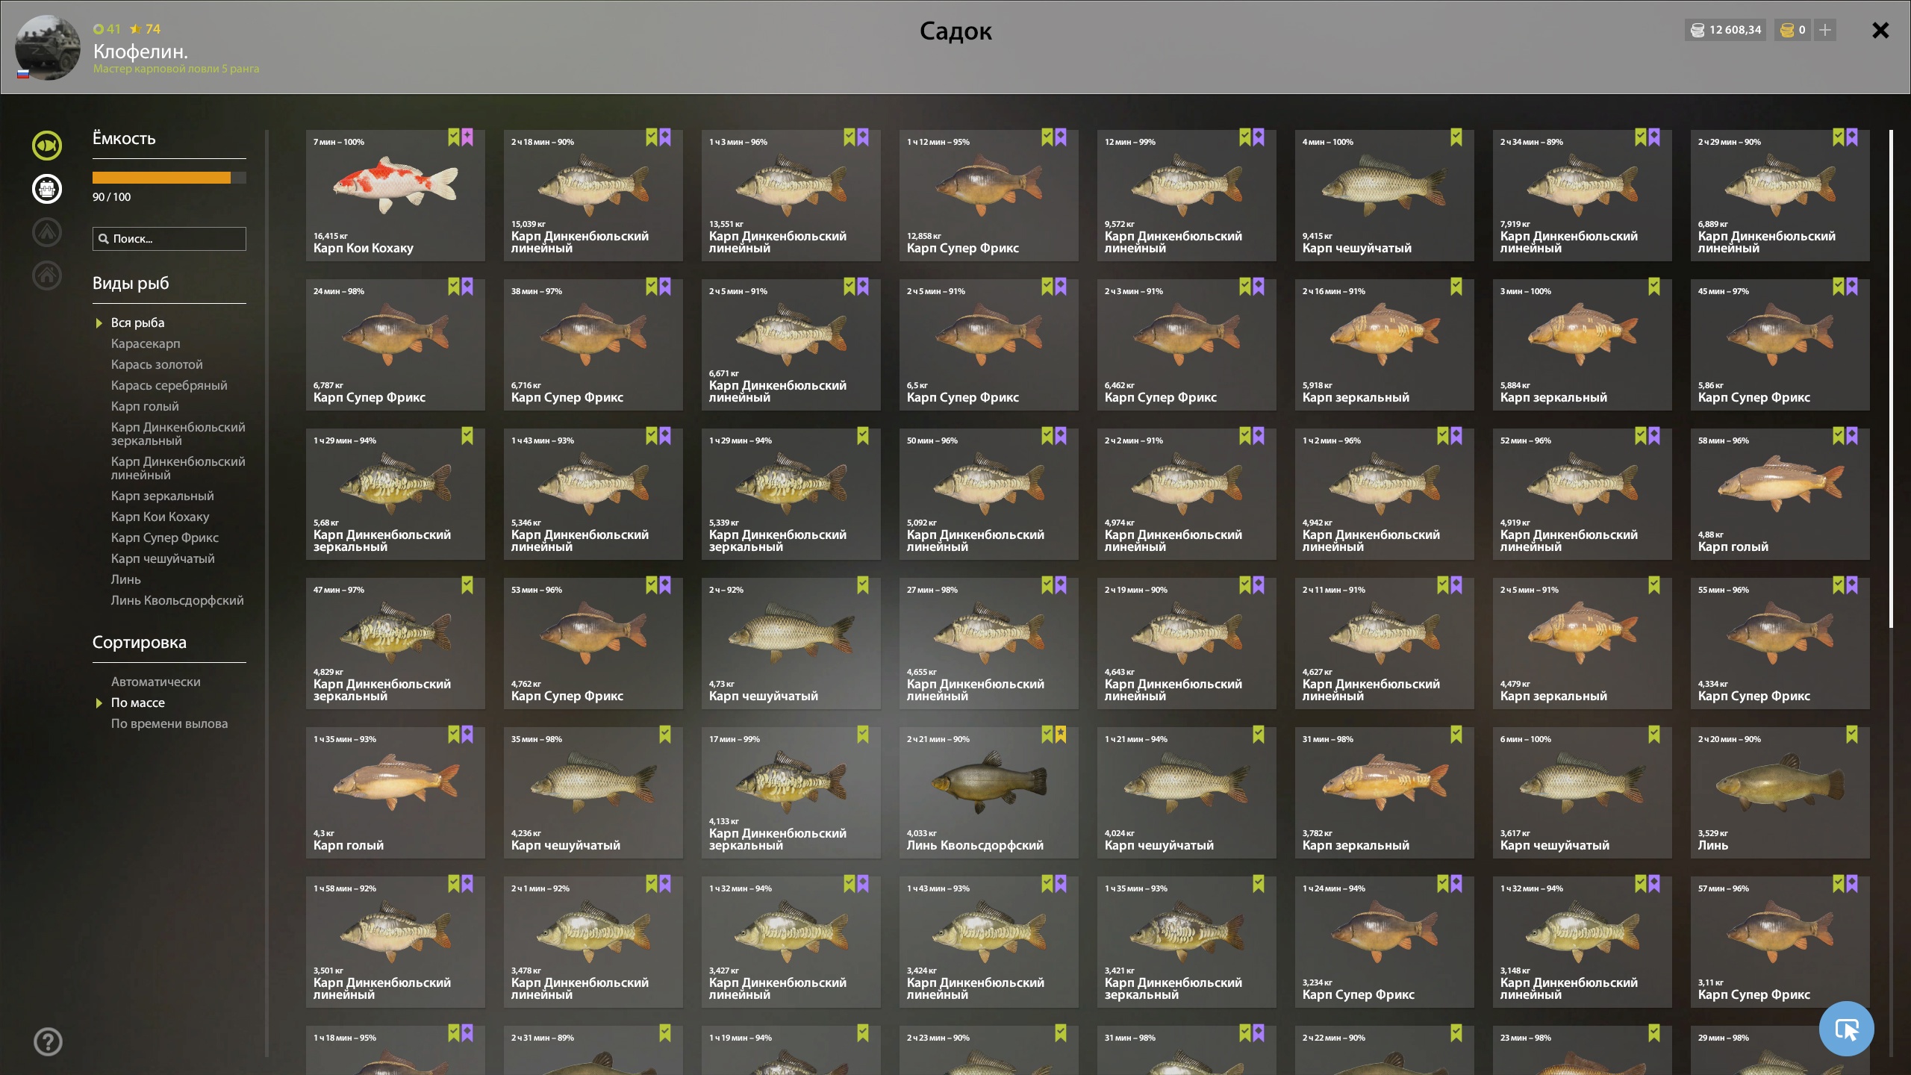Open the fish keepnet sidebar icon
This screenshot has width=1911, height=1075.
tap(47, 146)
